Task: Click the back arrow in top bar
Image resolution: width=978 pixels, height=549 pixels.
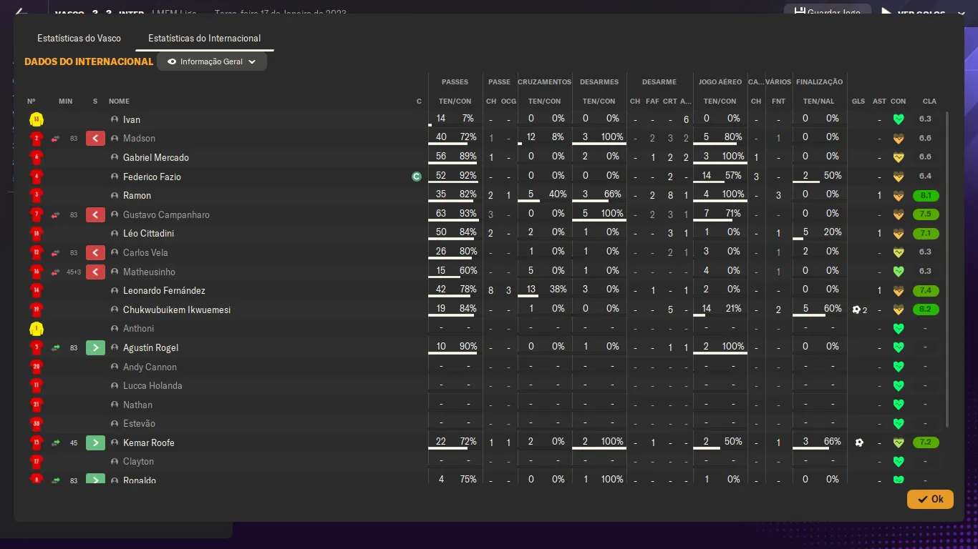Action: coord(21,13)
